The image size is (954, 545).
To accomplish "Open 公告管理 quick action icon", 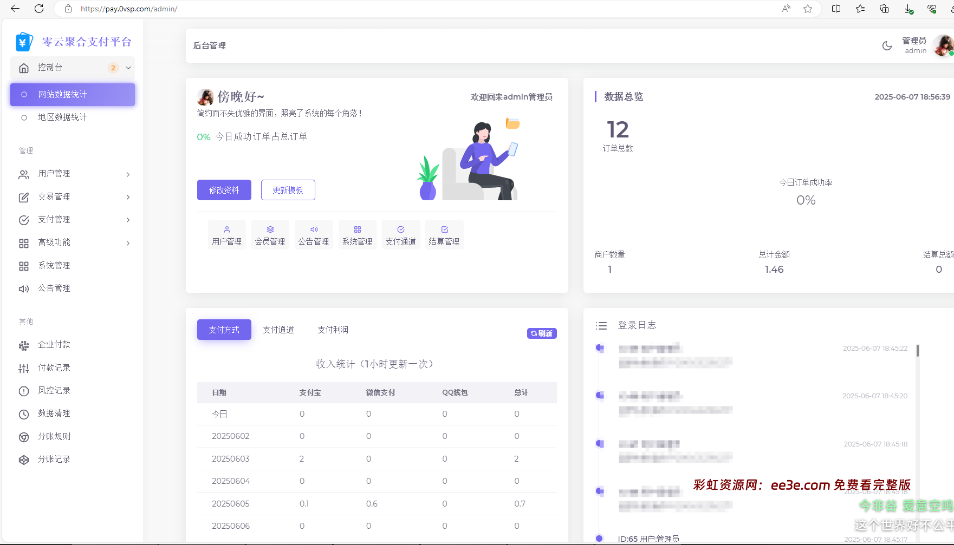I will 314,234.
